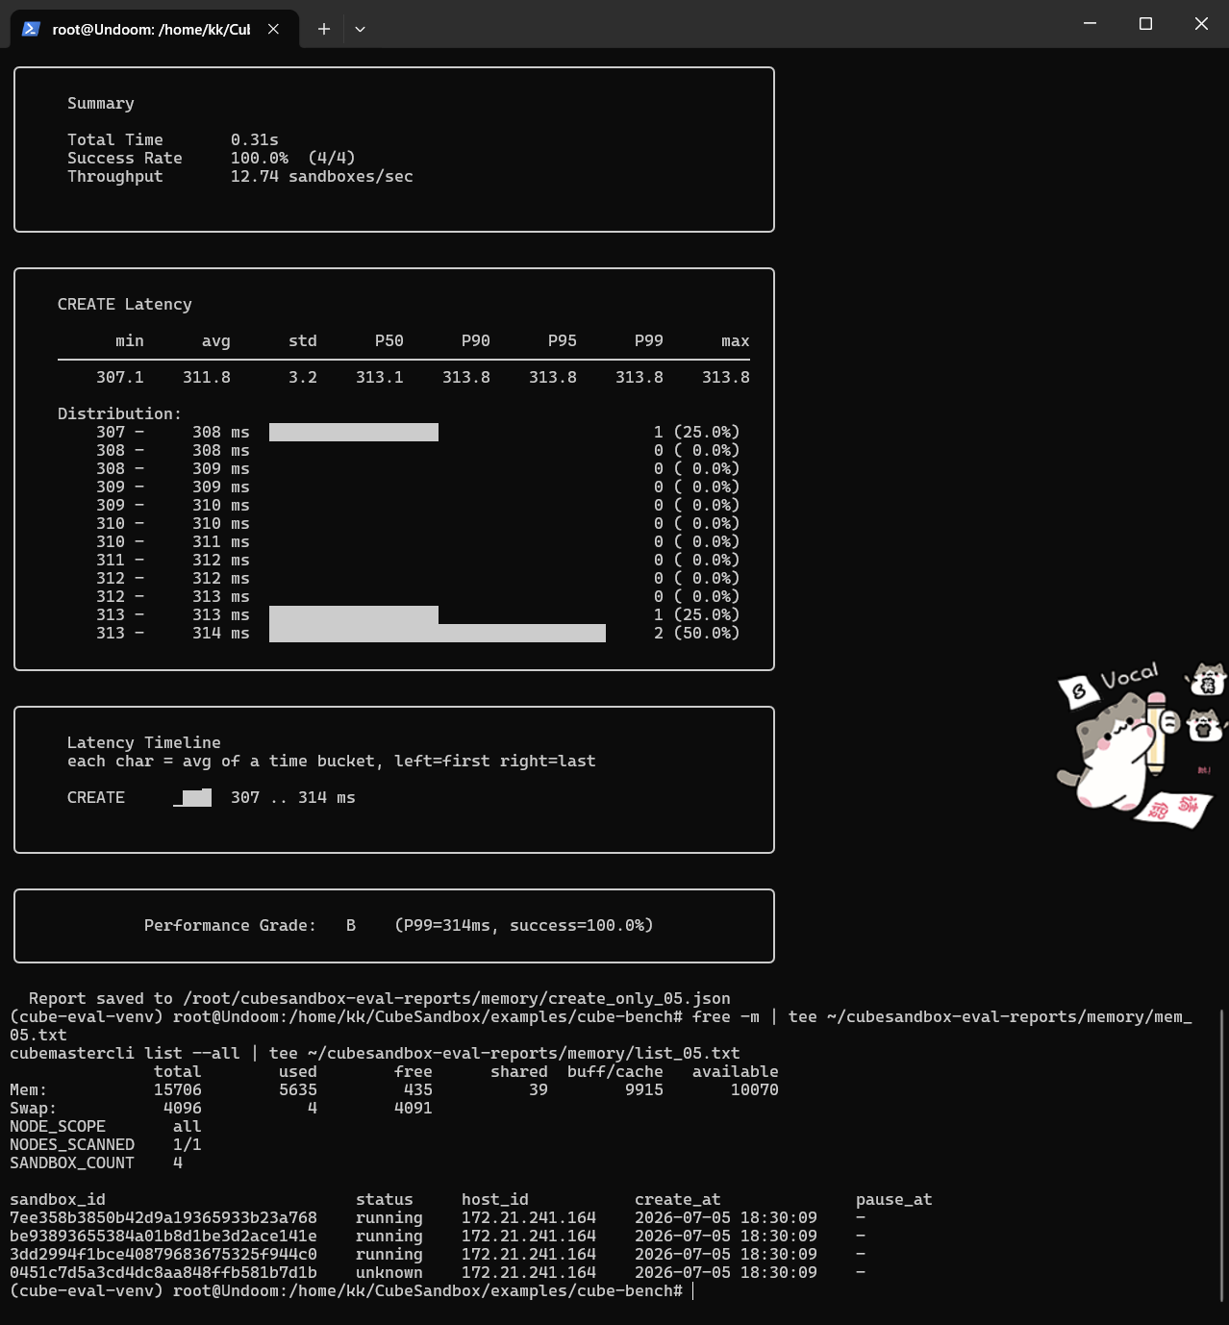Image resolution: width=1229 pixels, height=1325 pixels.
Task: Click the available memory value 10070
Action: click(x=755, y=1089)
